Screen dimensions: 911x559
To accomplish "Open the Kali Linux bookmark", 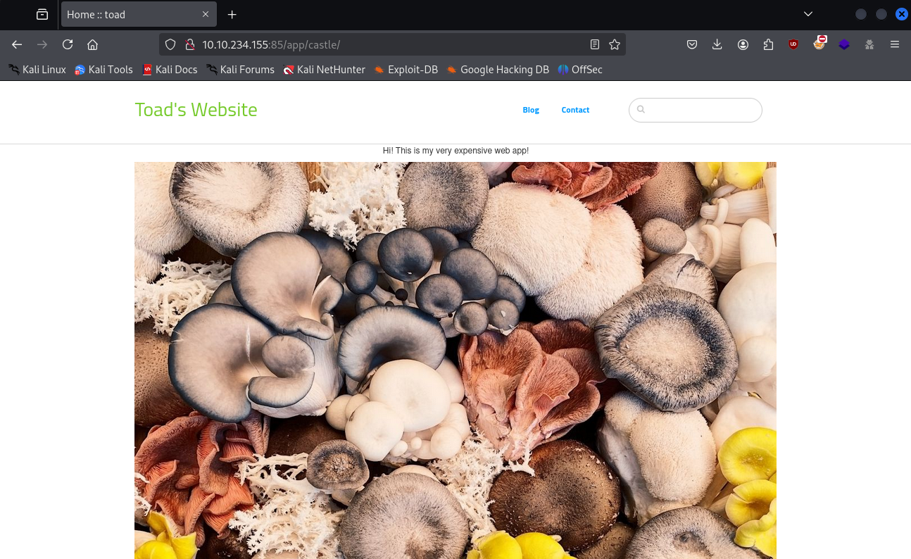I will (x=37, y=69).
